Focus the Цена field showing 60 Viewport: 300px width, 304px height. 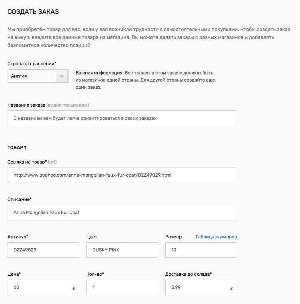pyautogui.click(x=43, y=288)
